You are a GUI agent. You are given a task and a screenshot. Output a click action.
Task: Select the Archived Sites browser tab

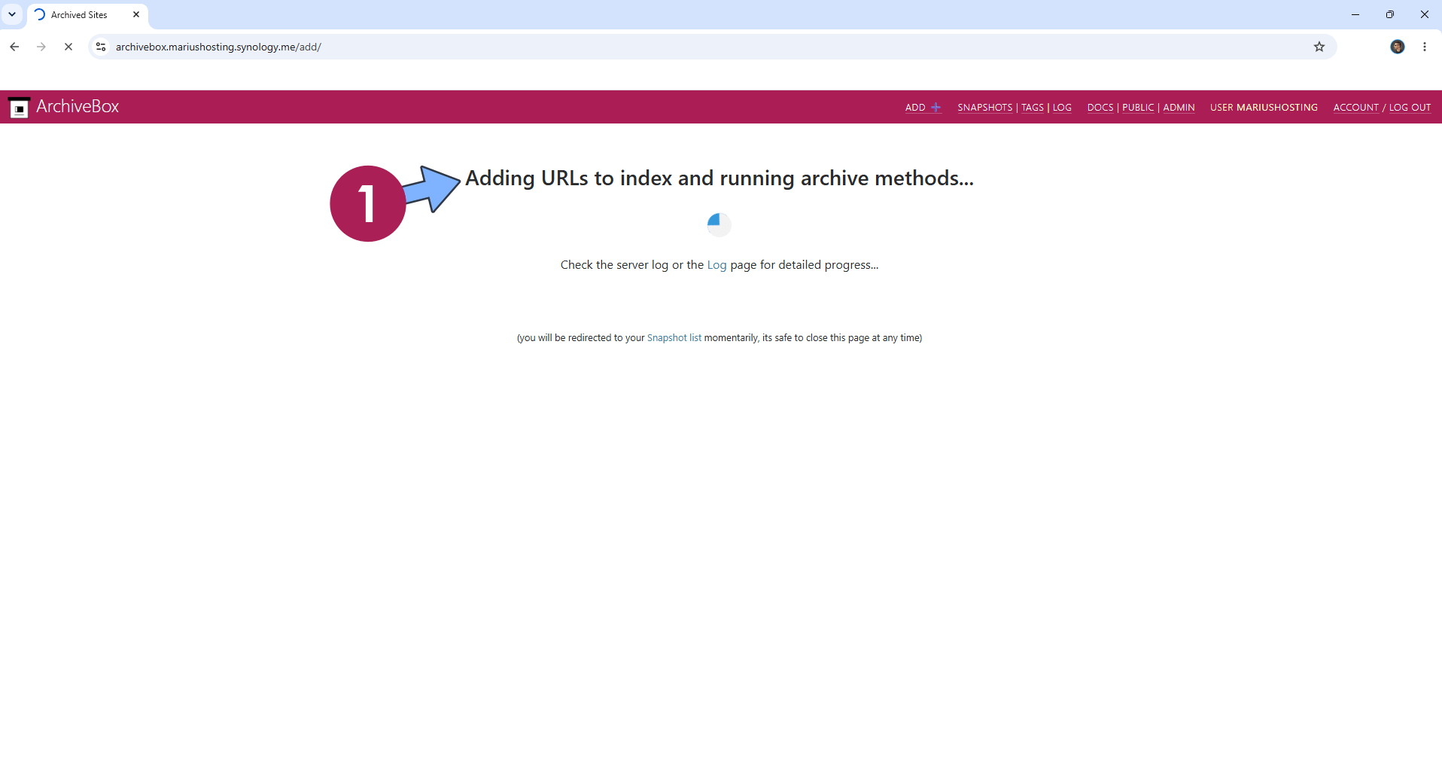[x=87, y=14]
